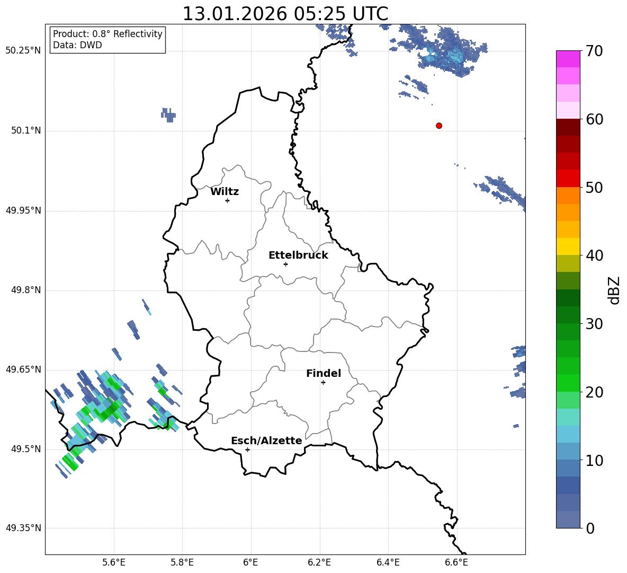This screenshot has height=573, width=627.
Task: Pick the orange swatch just below 50
Action: tap(568, 196)
